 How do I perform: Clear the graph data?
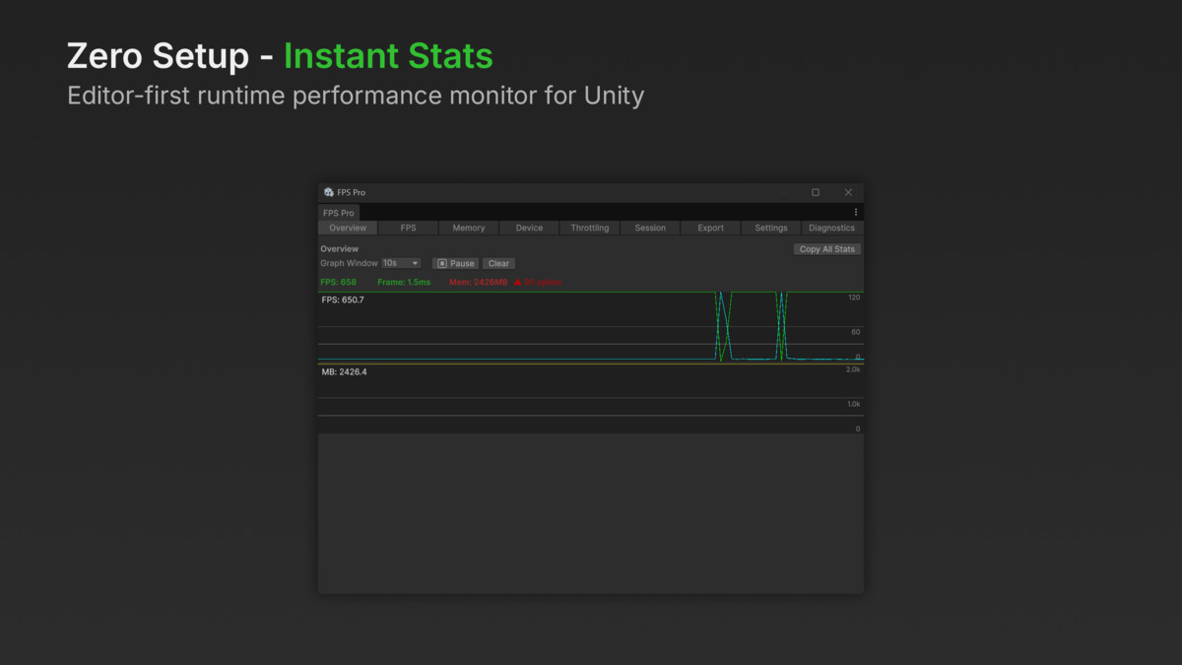tap(498, 263)
